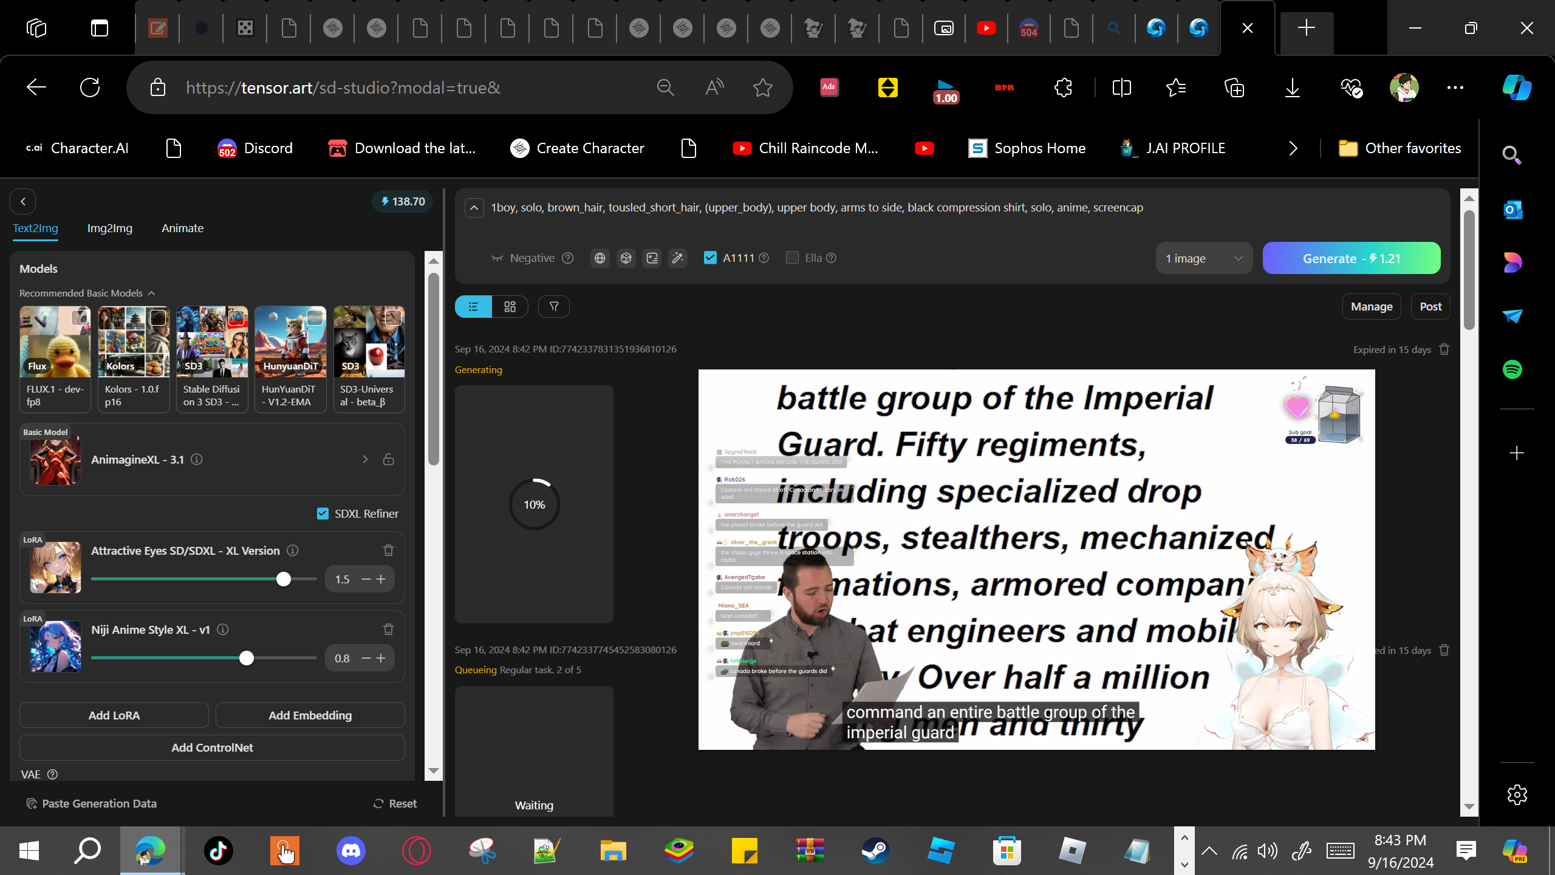Click the Attractive Eyes weight slider handle
The width and height of the screenshot is (1555, 875).
(284, 579)
